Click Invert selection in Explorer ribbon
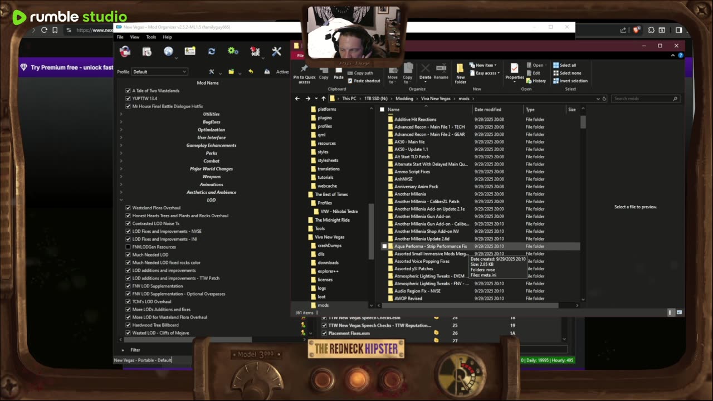This screenshot has width=713, height=401. click(x=570, y=81)
